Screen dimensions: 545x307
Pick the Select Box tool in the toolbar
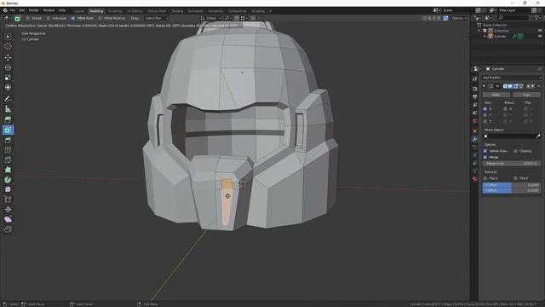tap(8, 36)
